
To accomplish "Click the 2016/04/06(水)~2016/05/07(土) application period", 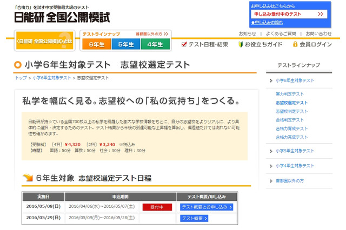I will (x=102, y=206).
